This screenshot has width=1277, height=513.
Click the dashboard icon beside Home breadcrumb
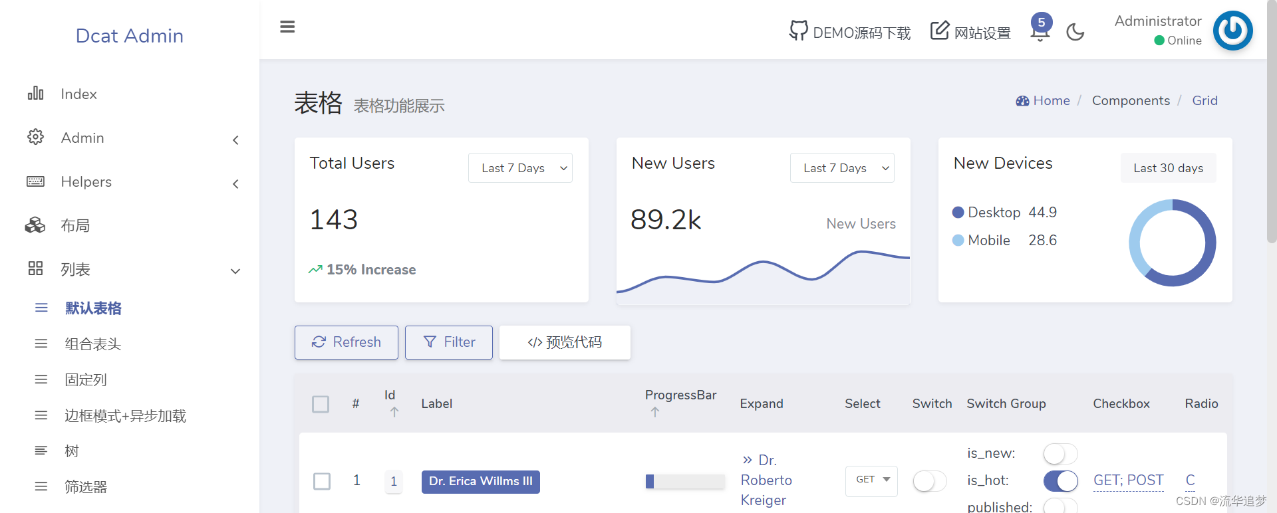tap(1022, 101)
